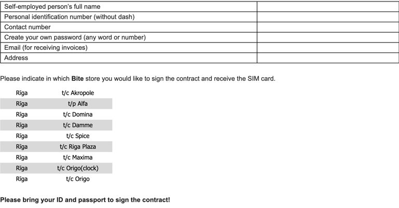
Task: Click the Address input cell
Action: 328,58
